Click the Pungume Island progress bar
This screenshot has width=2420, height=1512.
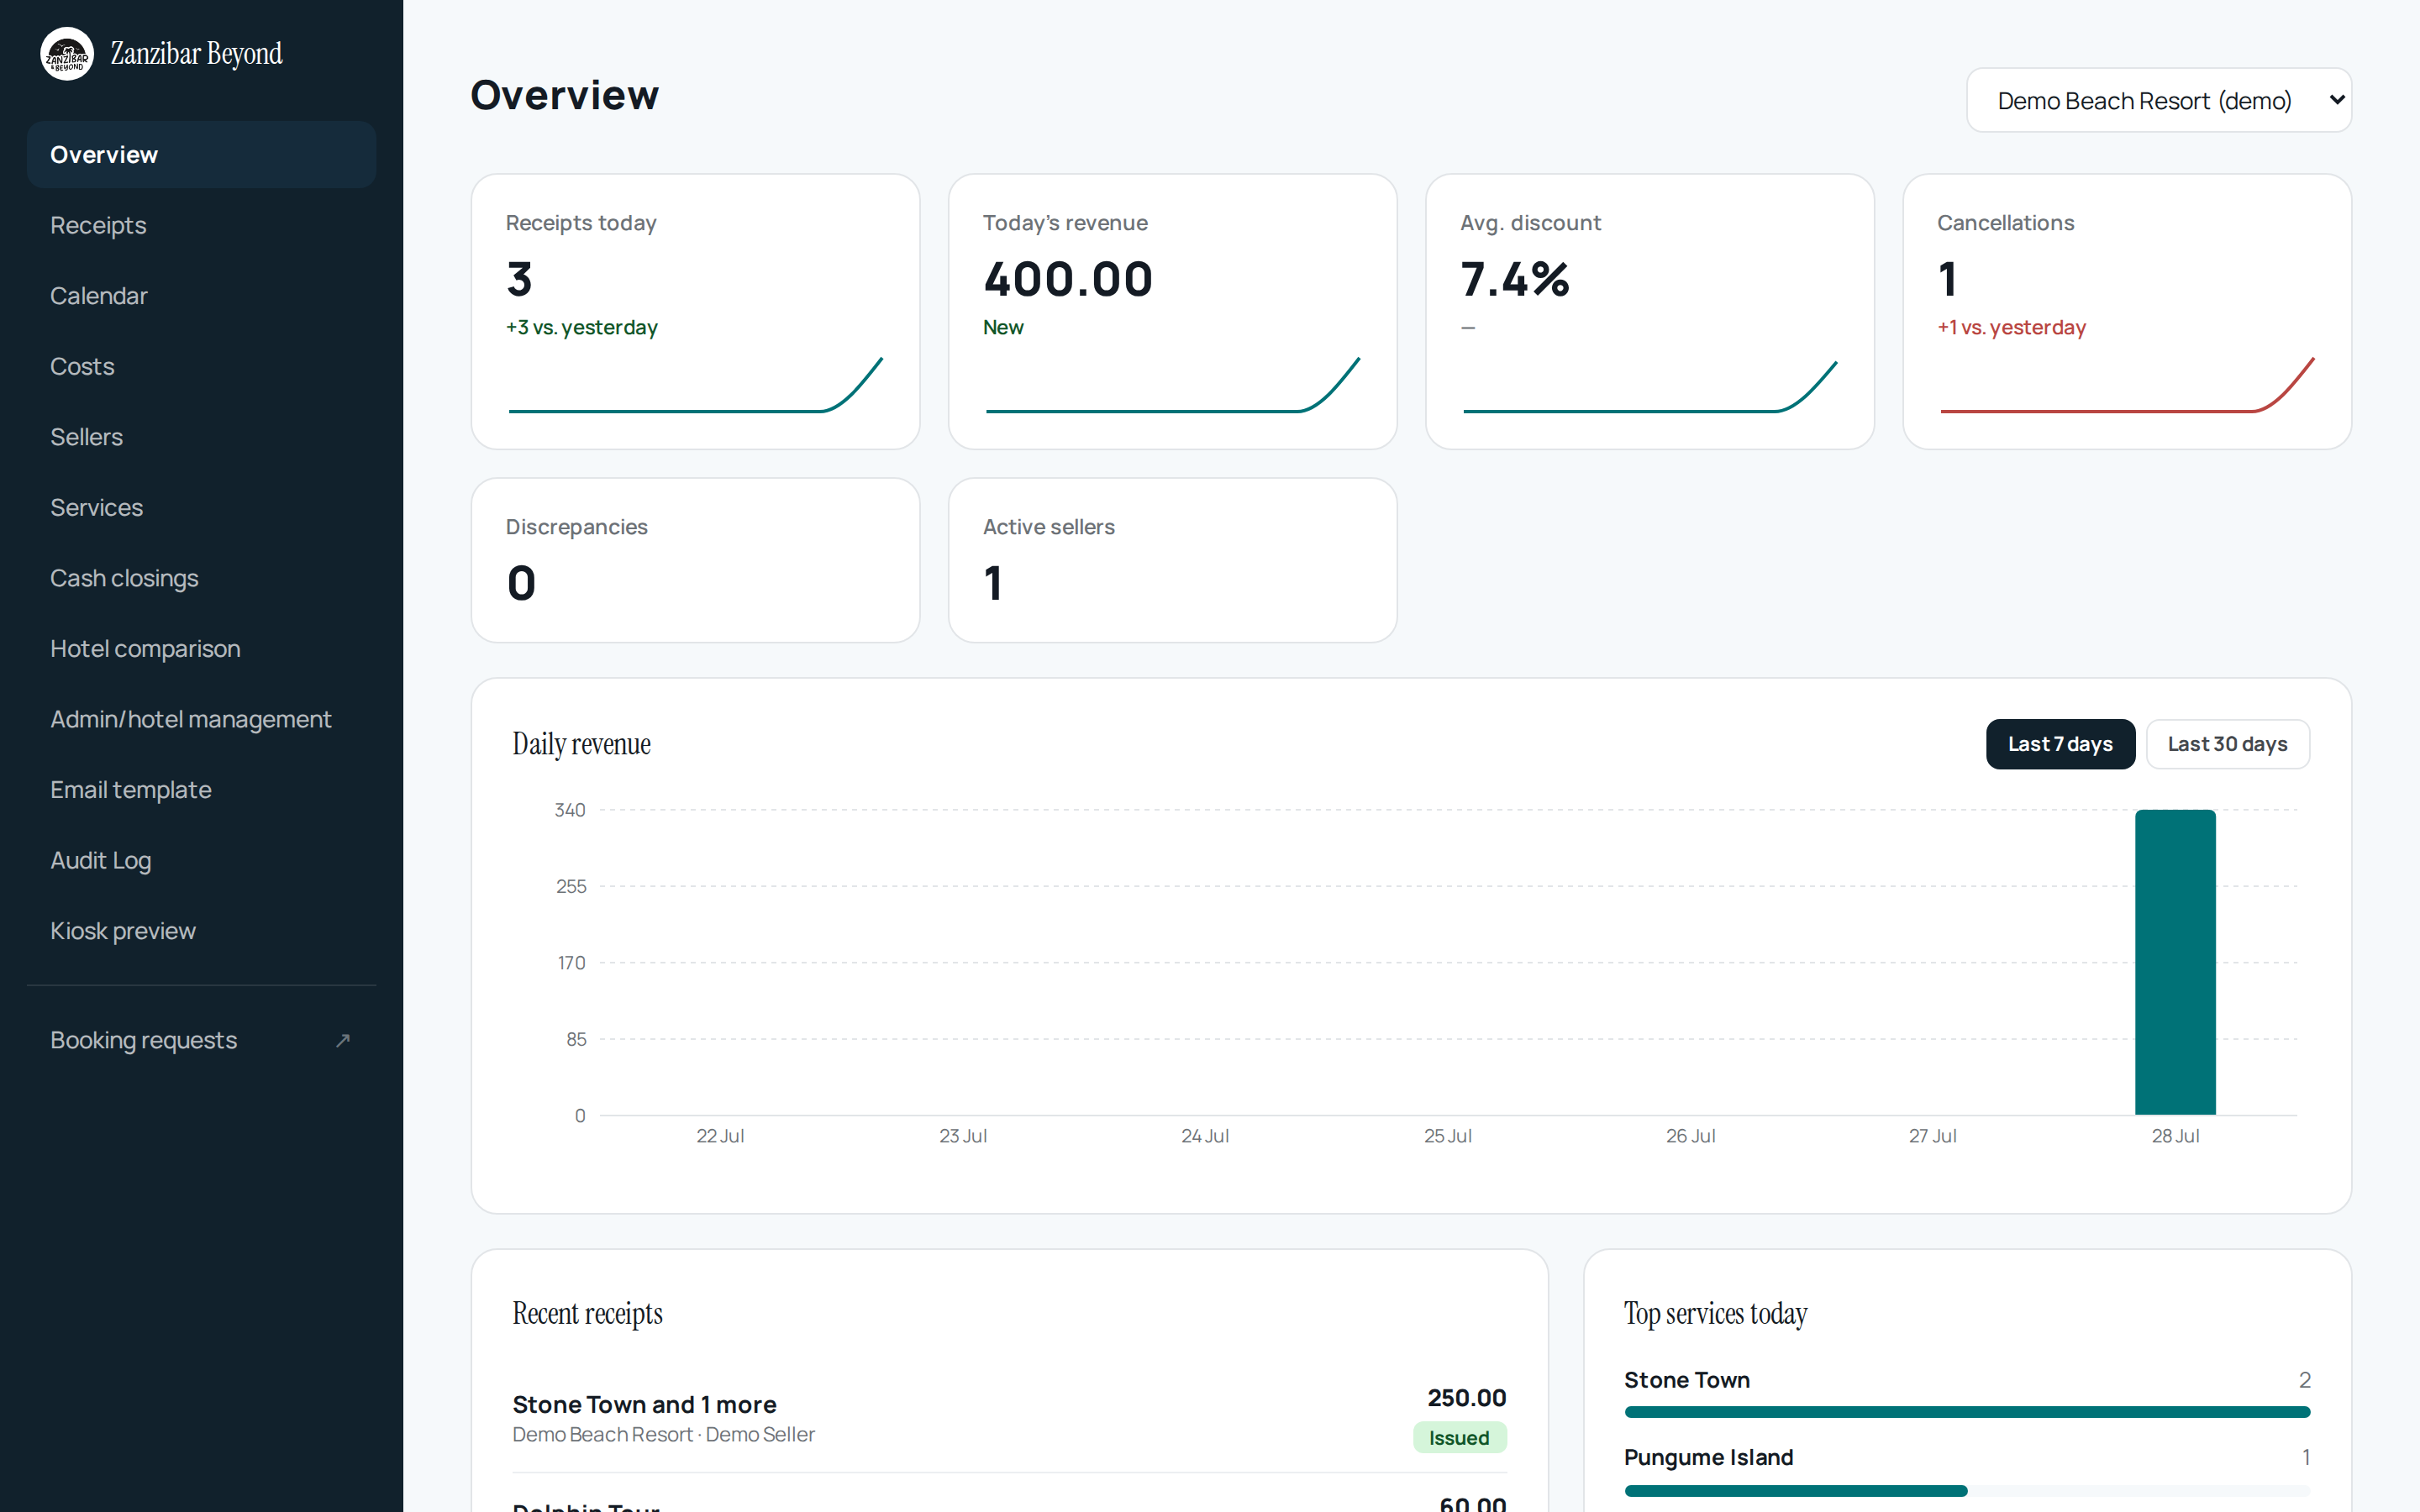[x=1967, y=1490]
